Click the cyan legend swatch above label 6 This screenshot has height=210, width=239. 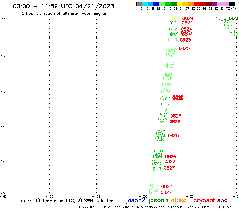coord(145,4)
